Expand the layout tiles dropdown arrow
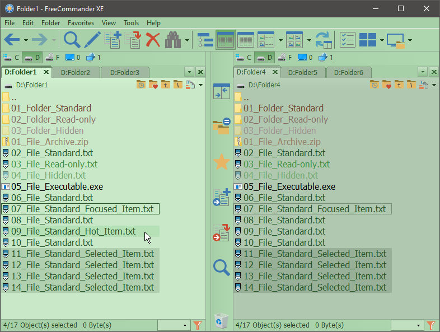Viewport: 440px width, 332px height. [x=382, y=40]
